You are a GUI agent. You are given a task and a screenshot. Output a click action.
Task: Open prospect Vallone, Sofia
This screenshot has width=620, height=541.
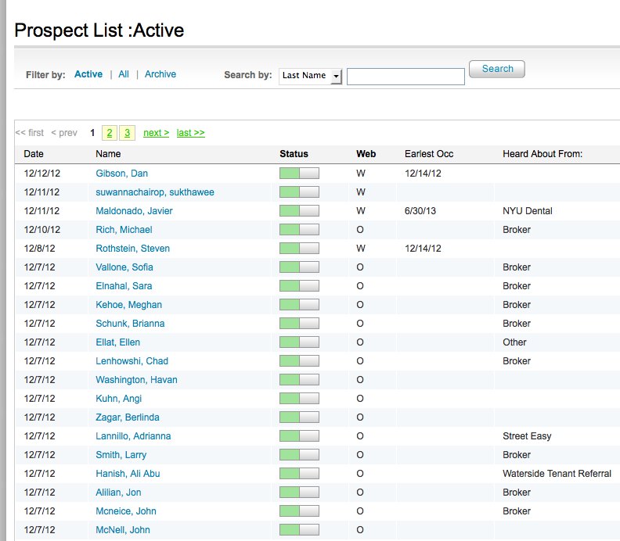(124, 267)
